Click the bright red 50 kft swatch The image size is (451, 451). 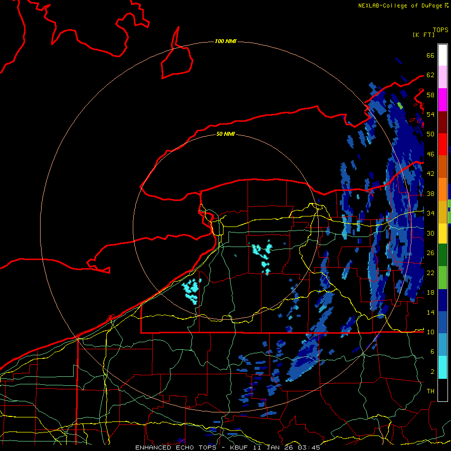coord(442,144)
